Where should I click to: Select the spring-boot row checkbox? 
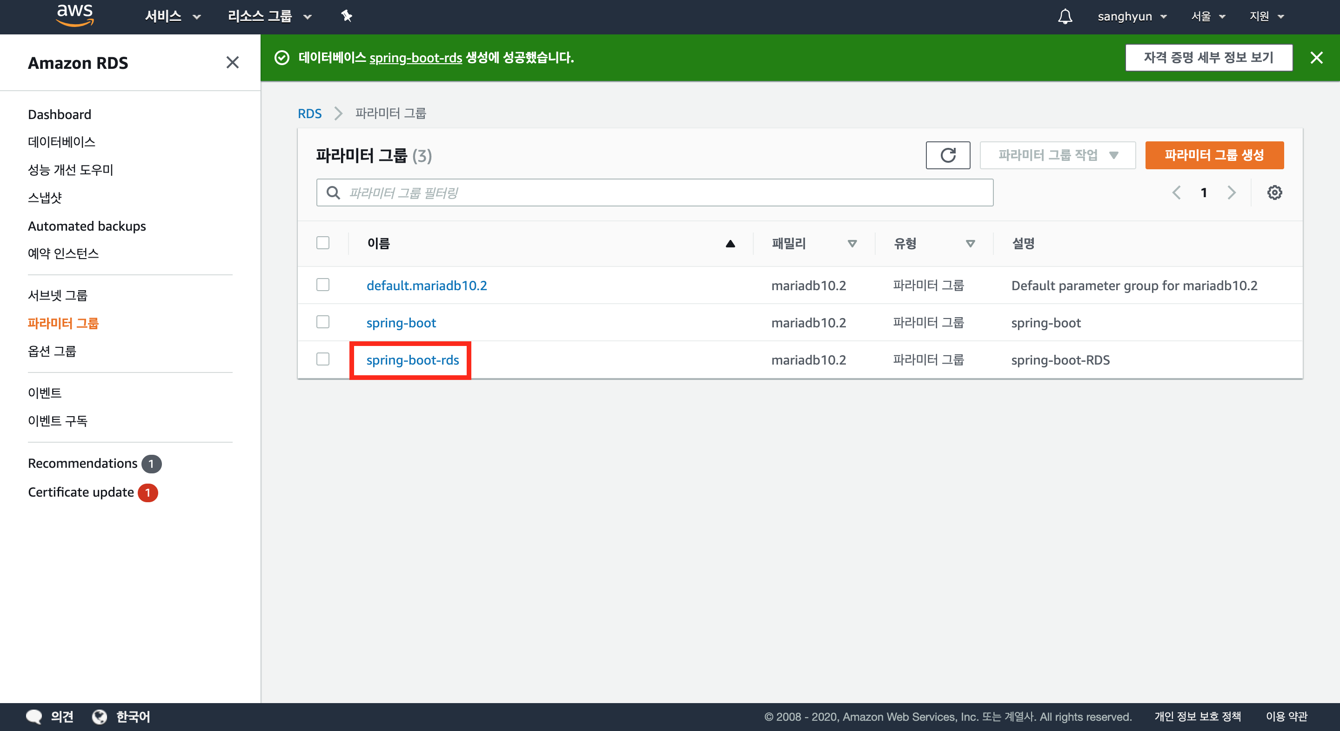(x=322, y=322)
